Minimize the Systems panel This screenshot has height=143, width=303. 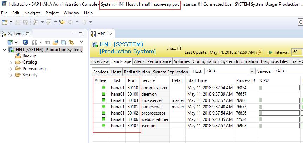click(72, 33)
